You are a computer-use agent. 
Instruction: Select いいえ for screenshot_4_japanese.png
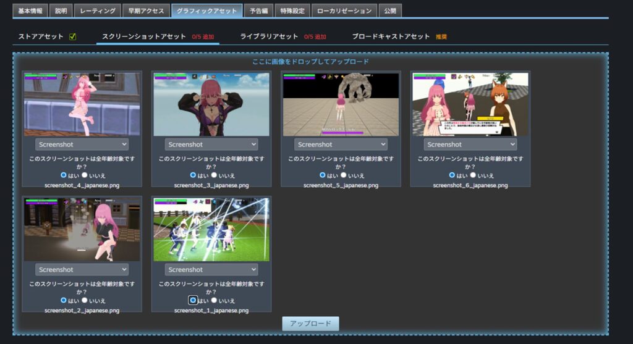(x=85, y=175)
